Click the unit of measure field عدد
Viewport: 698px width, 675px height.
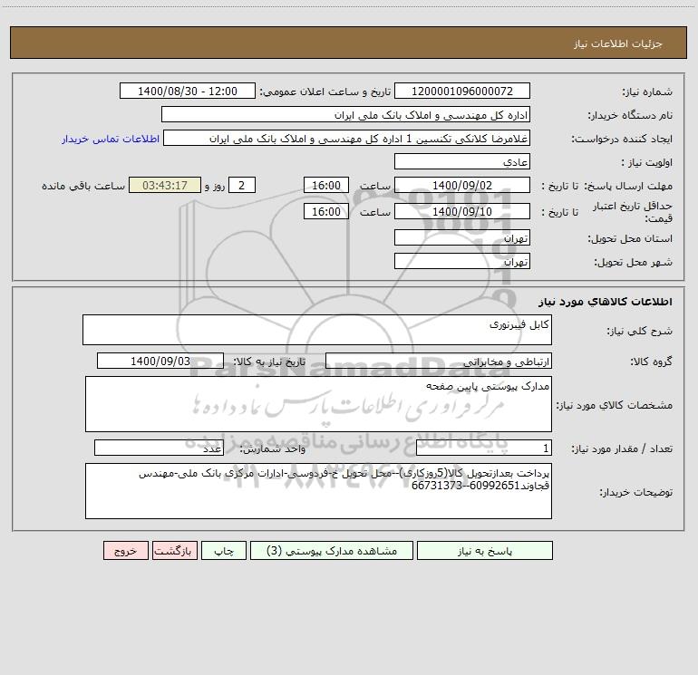point(159,448)
